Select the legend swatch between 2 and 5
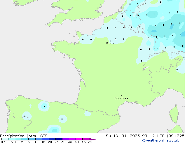The height and width of the screenshot is (143, 185). coord(25,139)
